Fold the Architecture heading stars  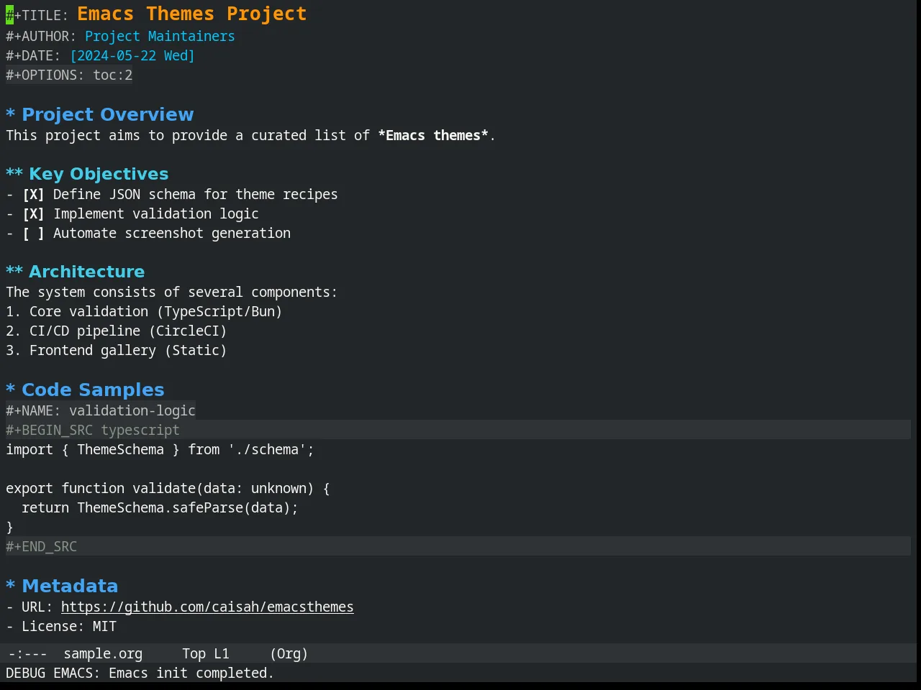pyautogui.click(x=14, y=272)
